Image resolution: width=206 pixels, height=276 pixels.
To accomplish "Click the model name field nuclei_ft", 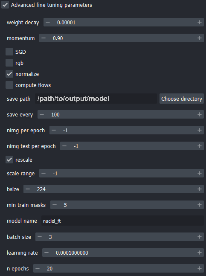I will click(122, 221).
